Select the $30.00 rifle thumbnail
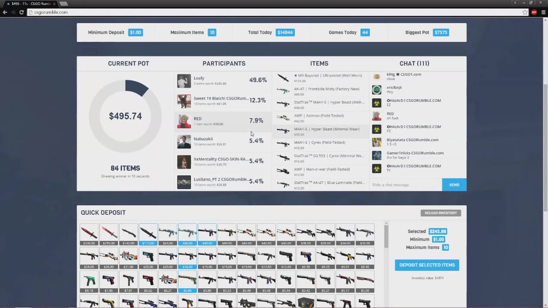The height and width of the screenshot is (308, 548). pyautogui.click(x=365, y=234)
